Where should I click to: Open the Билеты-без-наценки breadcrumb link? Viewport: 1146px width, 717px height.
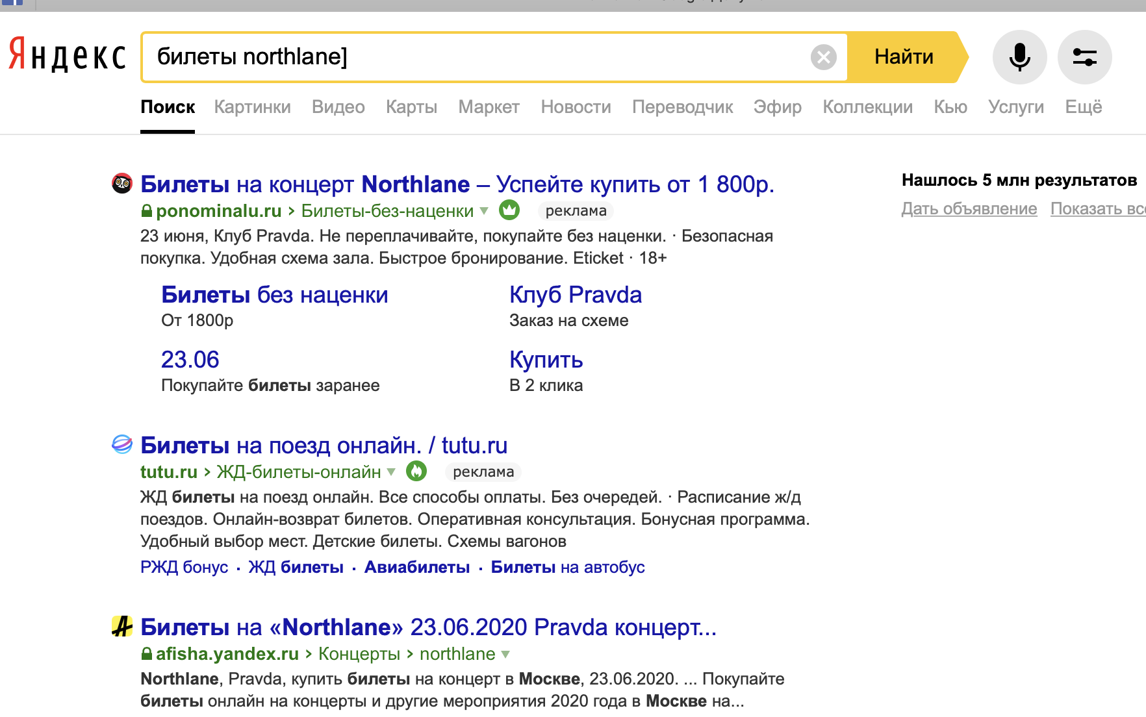pyautogui.click(x=388, y=211)
